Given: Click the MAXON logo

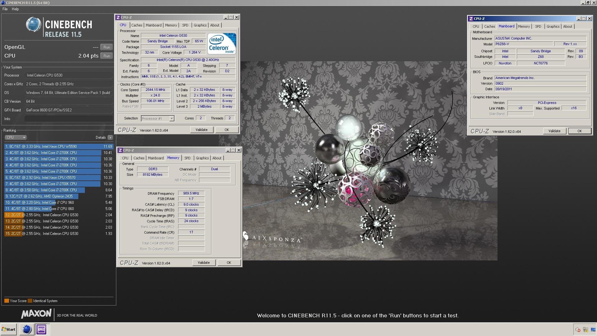Looking at the screenshot, I should (x=36, y=314).
